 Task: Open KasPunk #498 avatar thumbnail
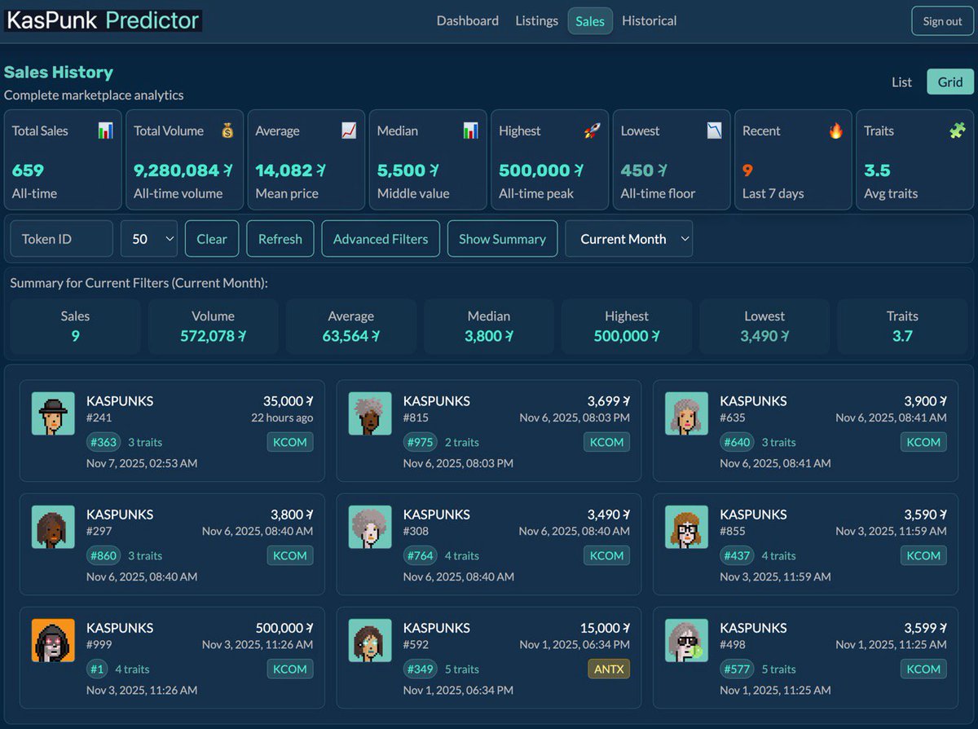coord(686,640)
